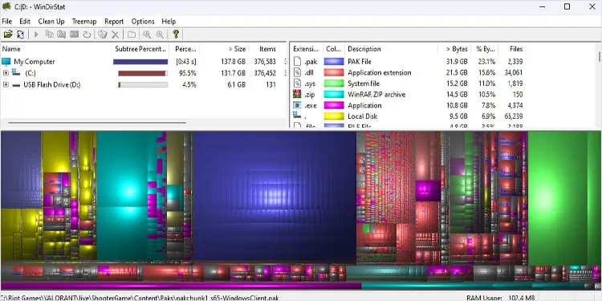The width and height of the screenshot is (602, 301).
Task: Click the green System file color swatch
Action: click(x=334, y=83)
